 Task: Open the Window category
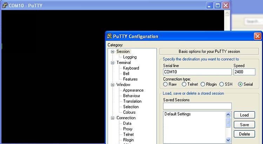point(123,85)
